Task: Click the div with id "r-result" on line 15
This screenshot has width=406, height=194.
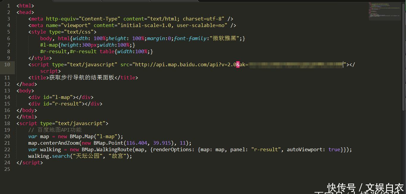Action: tap(65, 104)
